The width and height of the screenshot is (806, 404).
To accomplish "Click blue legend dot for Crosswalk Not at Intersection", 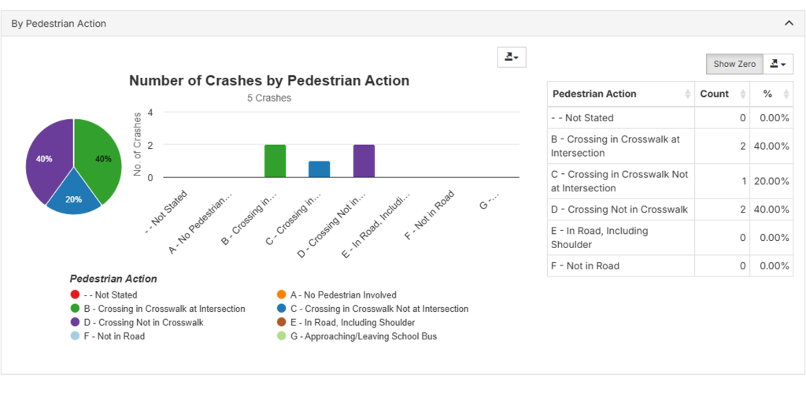I will (282, 309).
